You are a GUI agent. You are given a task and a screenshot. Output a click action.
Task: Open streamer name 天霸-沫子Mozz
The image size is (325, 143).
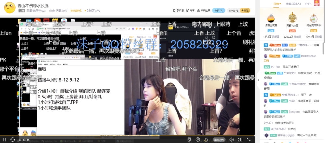point(36,11)
